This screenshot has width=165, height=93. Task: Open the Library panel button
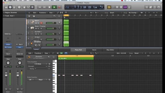tap(6, 7)
